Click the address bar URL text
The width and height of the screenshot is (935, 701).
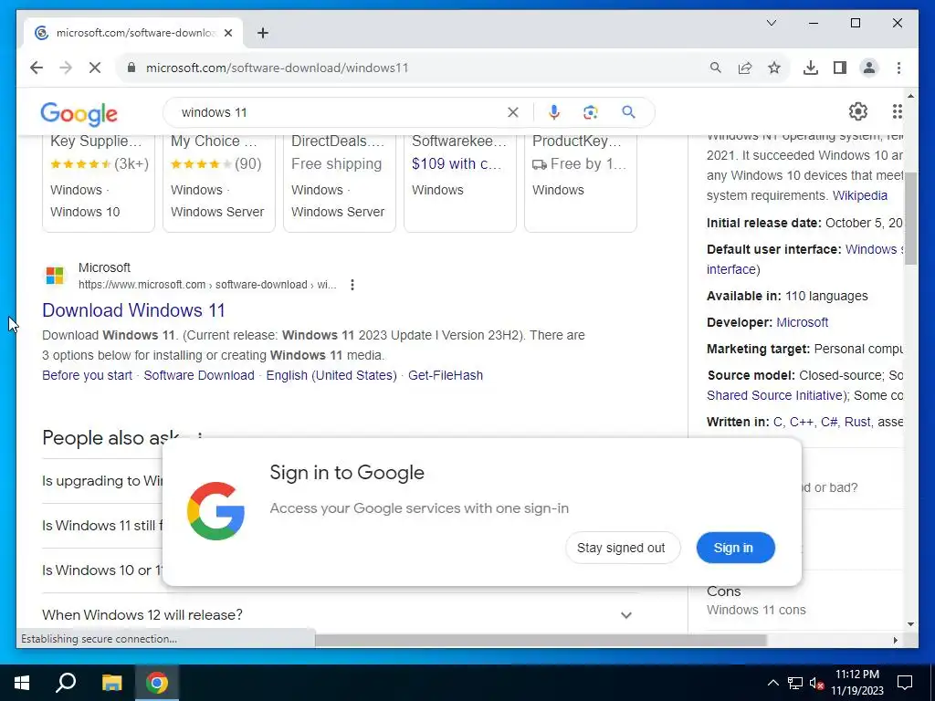point(278,68)
